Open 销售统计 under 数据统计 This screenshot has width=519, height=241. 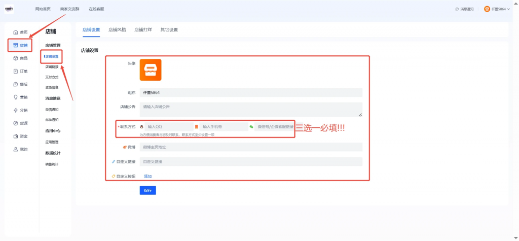click(52, 164)
